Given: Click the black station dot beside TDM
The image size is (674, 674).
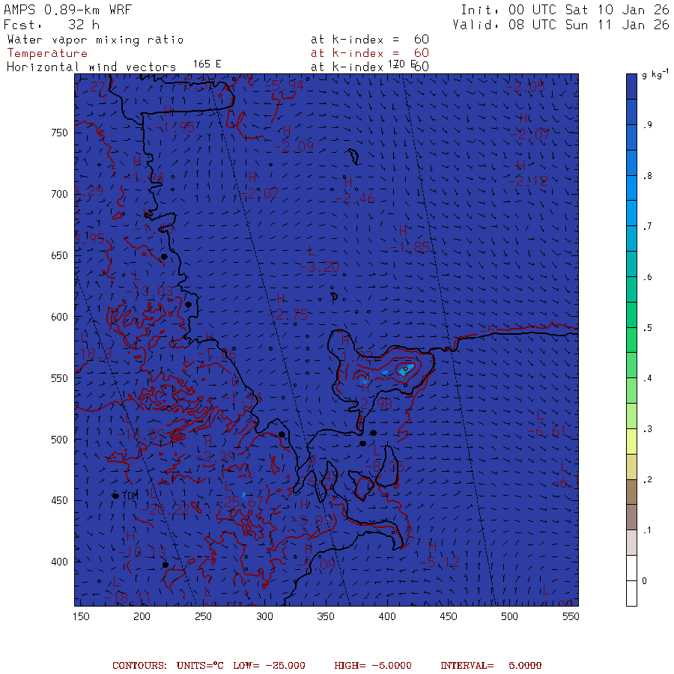Looking at the screenshot, I should [x=116, y=496].
